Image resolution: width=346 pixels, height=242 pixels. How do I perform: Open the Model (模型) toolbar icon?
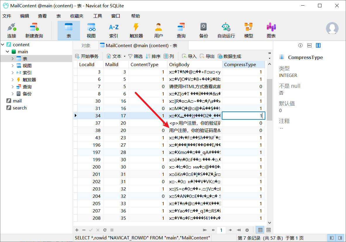click(248, 30)
